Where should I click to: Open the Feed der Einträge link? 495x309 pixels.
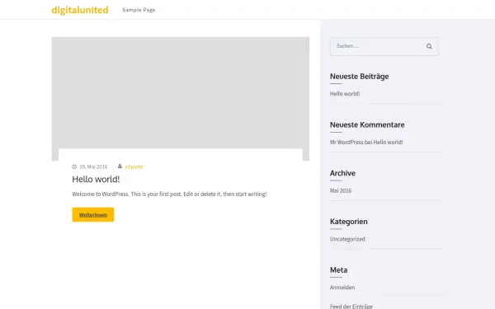coord(351,307)
